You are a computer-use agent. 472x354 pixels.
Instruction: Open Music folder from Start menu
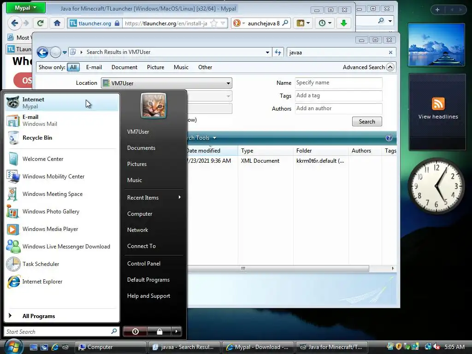coord(134,180)
